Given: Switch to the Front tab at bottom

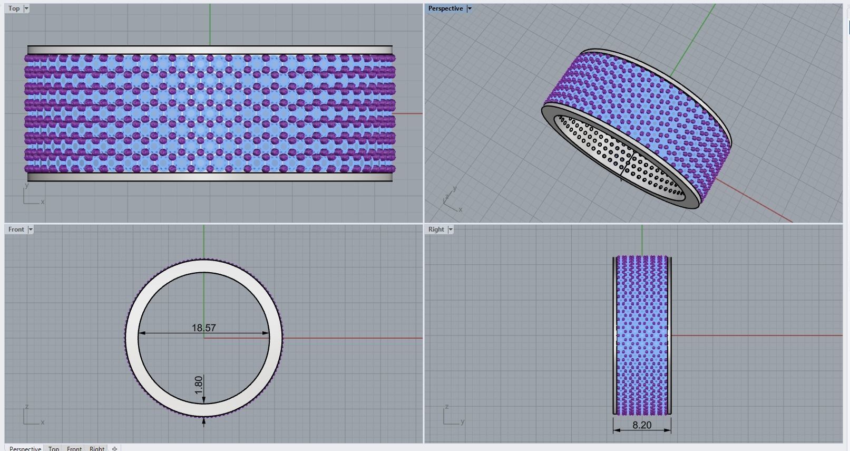Looking at the screenshot, I should pos(74,448).
